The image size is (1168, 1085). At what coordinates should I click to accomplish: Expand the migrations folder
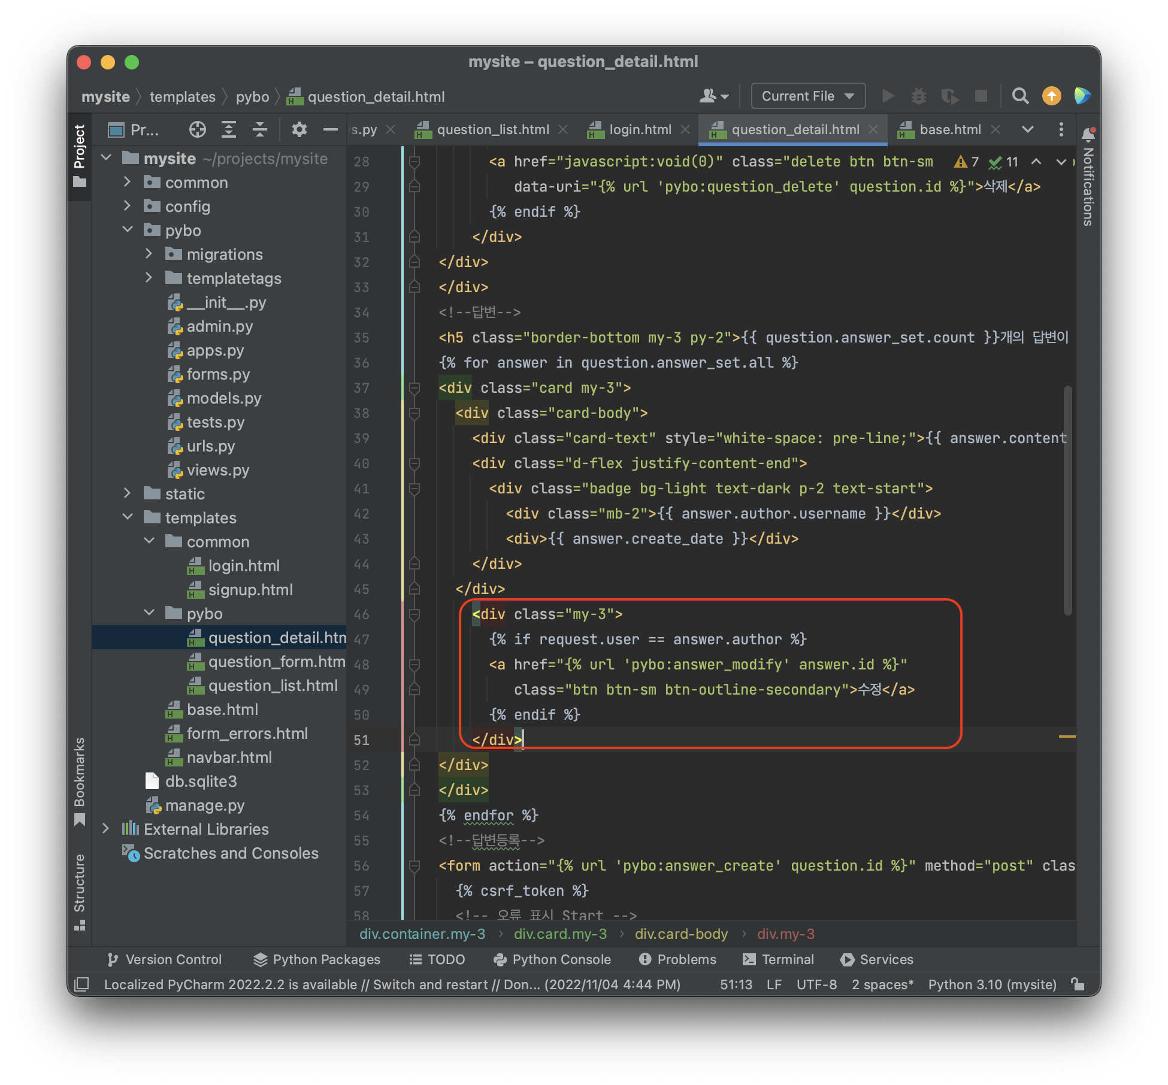click(149, 254)
